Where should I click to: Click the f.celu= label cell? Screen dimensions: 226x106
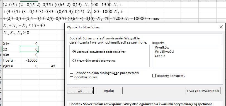[11, 60]
